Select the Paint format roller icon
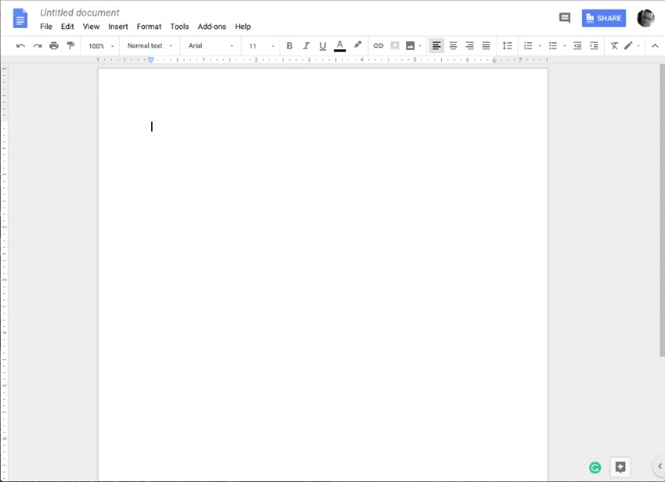665x482 pixels. (70, 46)
